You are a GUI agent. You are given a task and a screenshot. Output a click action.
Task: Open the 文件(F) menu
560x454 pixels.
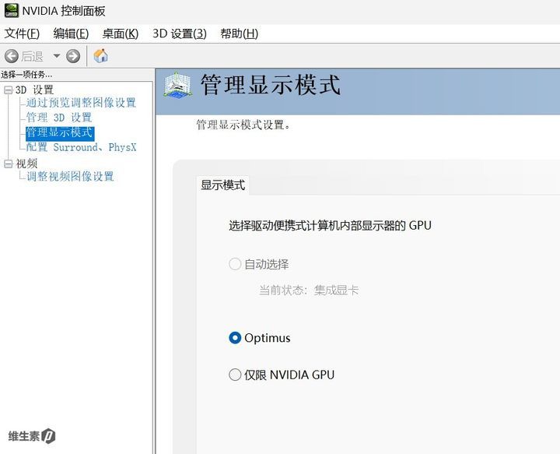point(22,33)
